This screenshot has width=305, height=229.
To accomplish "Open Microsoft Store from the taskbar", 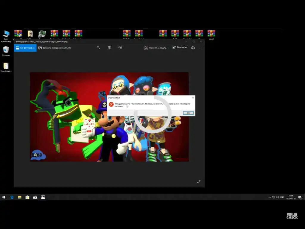I will click(27, 197).
